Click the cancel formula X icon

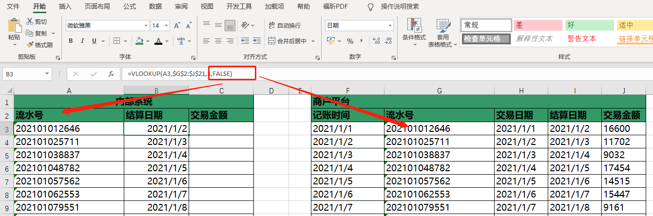click(x=76, y=74)
